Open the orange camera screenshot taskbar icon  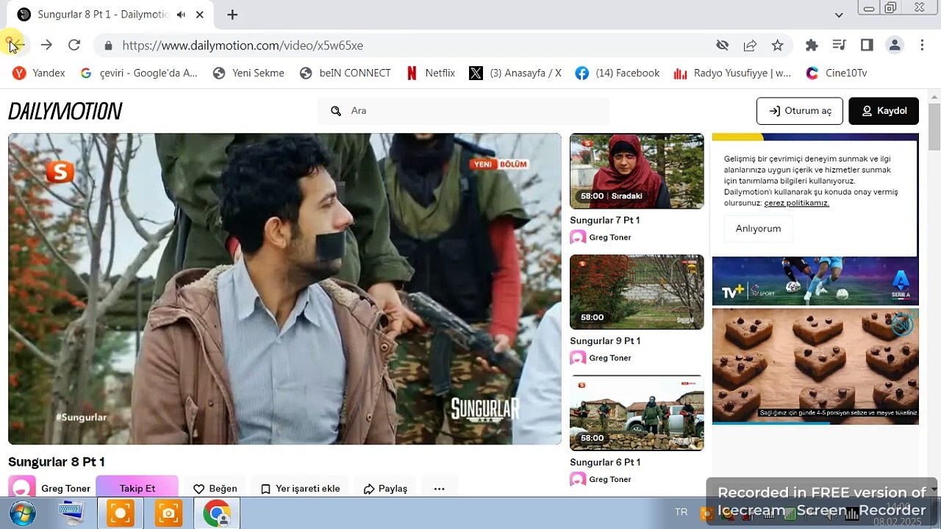pos(168,513)
